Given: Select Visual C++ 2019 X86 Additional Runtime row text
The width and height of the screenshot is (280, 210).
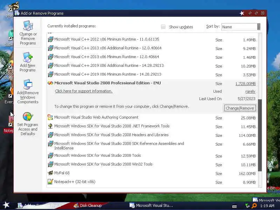Looking at the screenshot, I should tap(109, 65).
